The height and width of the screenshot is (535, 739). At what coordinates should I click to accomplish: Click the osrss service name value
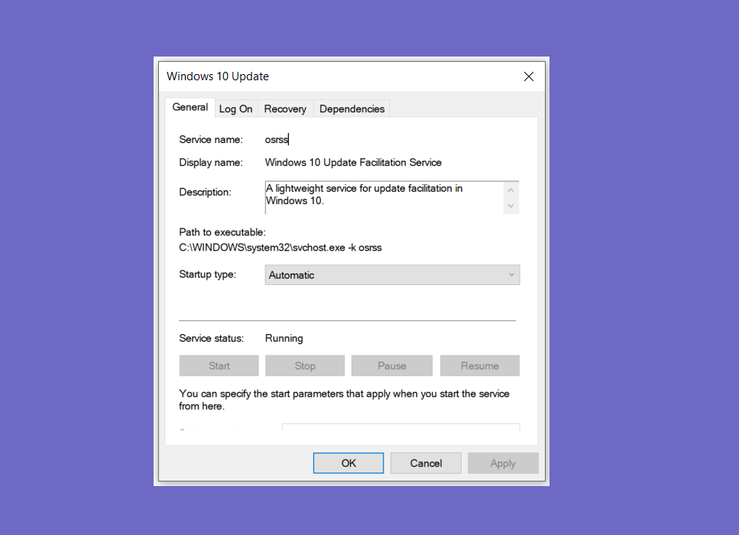click(277, 140)
